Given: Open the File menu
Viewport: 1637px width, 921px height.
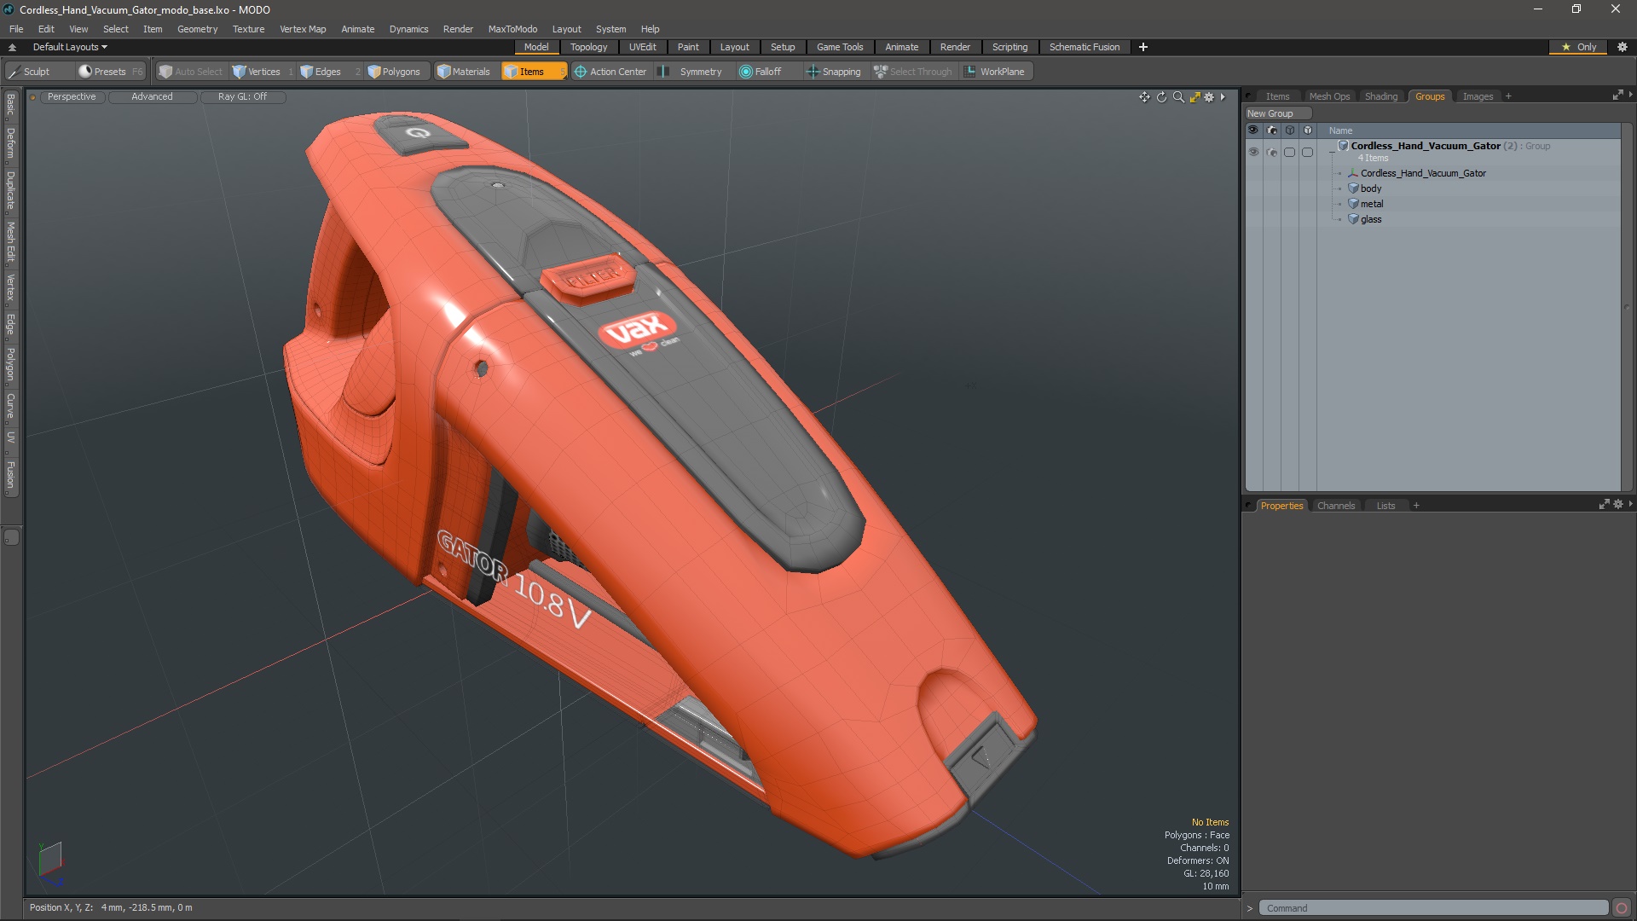Looking at the screenshot, I should click(16, 29).
